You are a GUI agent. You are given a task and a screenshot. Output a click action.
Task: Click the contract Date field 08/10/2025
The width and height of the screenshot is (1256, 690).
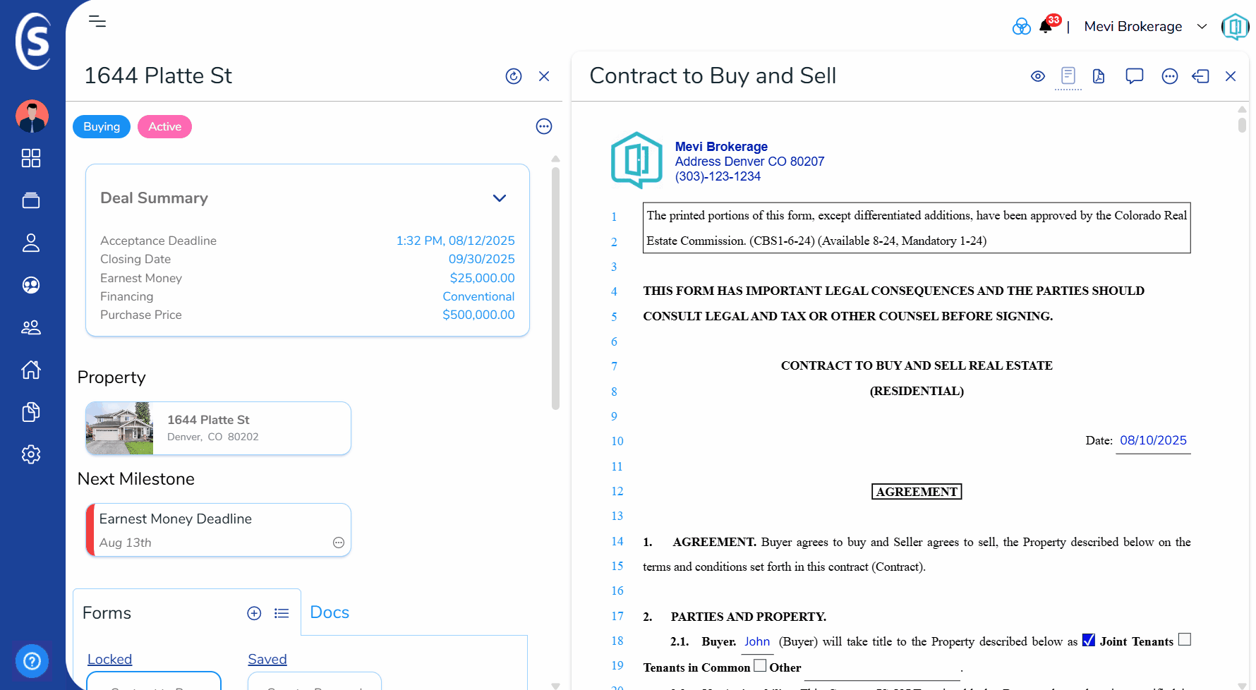tap(1153, 440)
